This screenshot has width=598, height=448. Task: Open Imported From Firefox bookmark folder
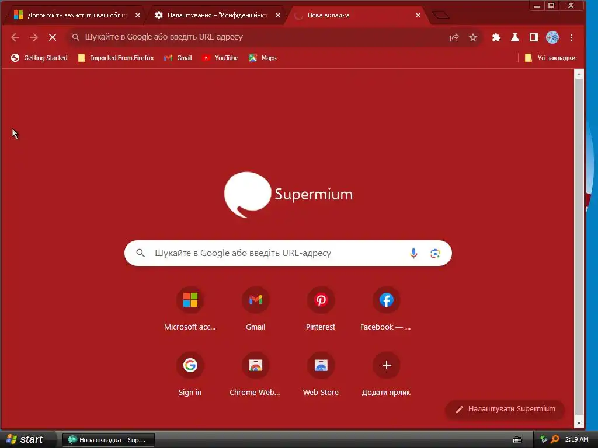pyautogui.click(x=116, y=58)
